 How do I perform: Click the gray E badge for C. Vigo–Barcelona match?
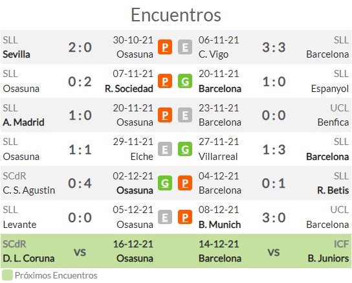185,47
